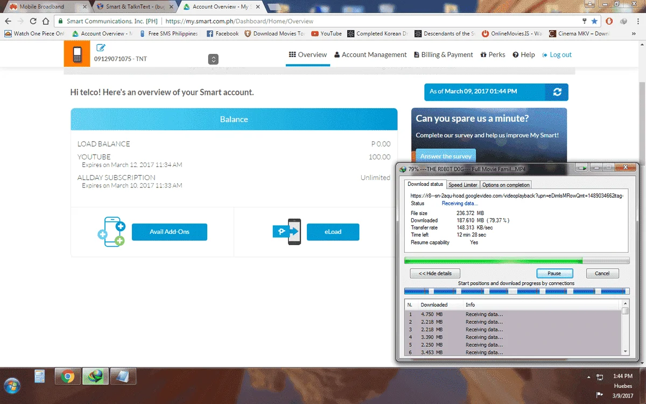Click the edit pencil icon above the number
The image size is (646, 404).
coord(101,48)
